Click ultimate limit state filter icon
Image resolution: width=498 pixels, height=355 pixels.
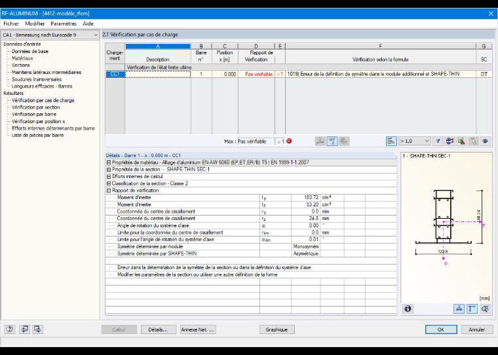(x=320, y=141)
